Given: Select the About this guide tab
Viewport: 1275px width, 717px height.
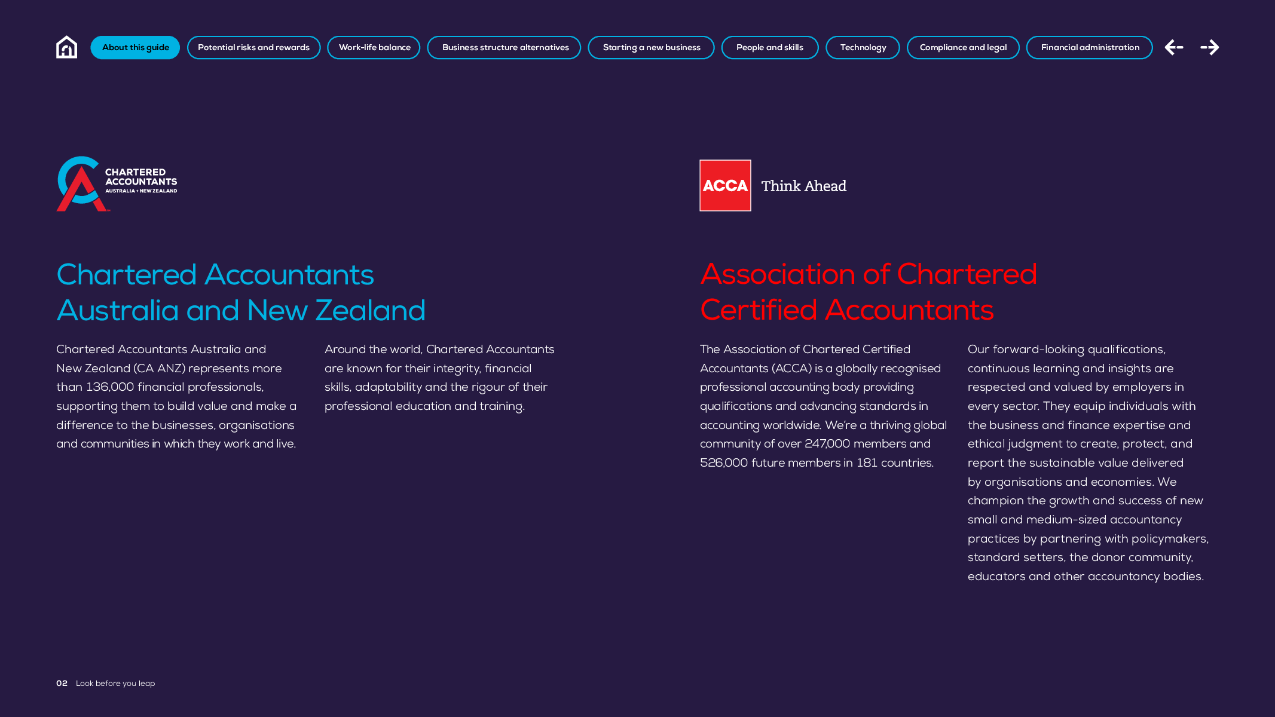Looking at the screenshot, I should tap(135, 47).
